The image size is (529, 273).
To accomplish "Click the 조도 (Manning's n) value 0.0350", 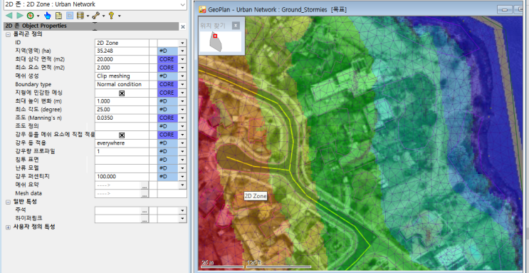I will pyautogui.click(x=122, y=118).
